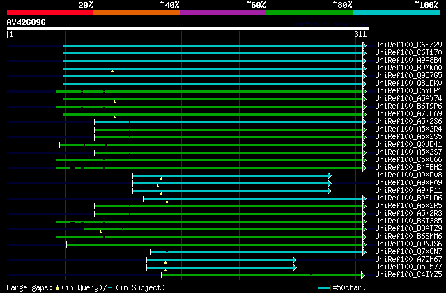The image size is (446, 293).
Task: Select the purple ~60% identity color segment
Action: 223,13
